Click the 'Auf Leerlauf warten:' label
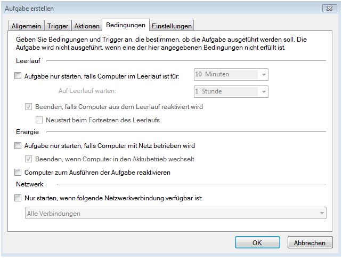The height and width of the screenshot is (258, 342). click(87, 90)
